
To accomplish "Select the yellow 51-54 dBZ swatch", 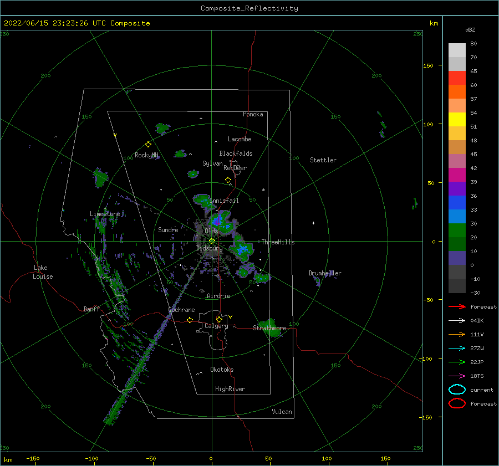I will point(457,119).
